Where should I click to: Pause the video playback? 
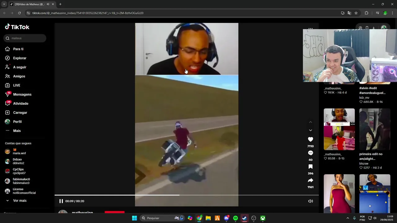(x=61, y=201)
